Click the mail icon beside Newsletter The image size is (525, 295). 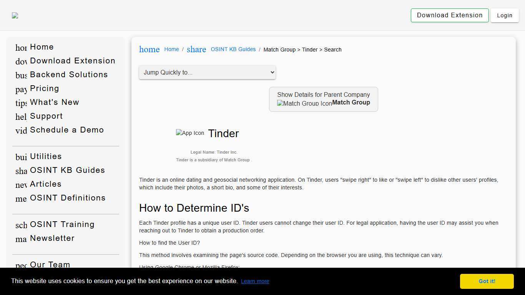[x=21, y=239]
